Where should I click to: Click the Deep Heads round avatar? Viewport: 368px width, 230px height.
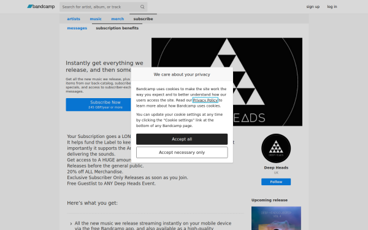point(276,148)
